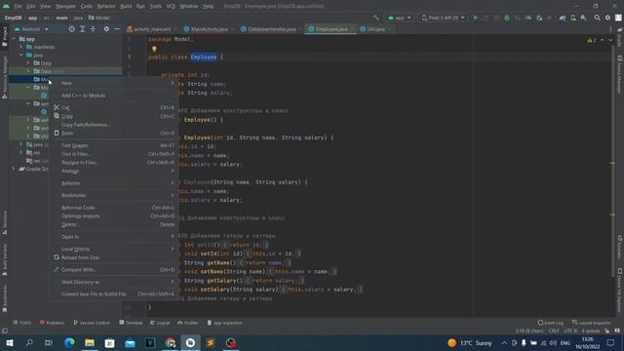
Task: Click Select Opened File target icon
Action: (71, 29)
